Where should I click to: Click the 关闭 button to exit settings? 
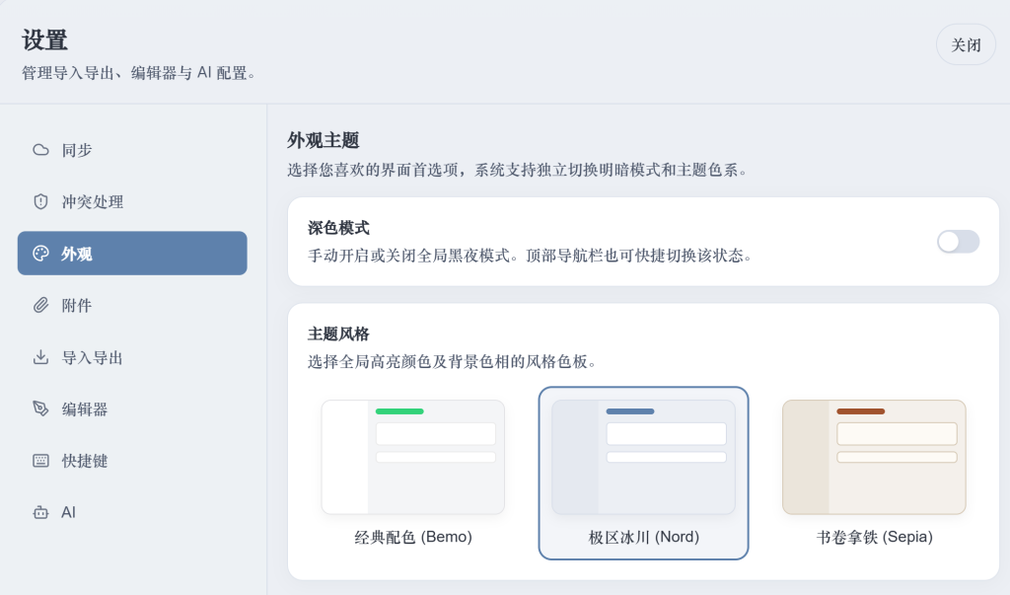coord(966,44)
